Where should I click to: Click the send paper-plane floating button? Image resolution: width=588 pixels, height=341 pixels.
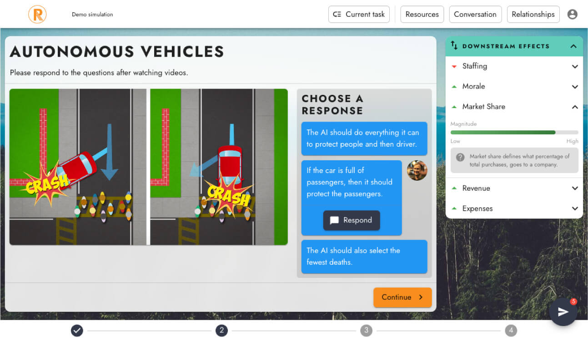point(563,312)
